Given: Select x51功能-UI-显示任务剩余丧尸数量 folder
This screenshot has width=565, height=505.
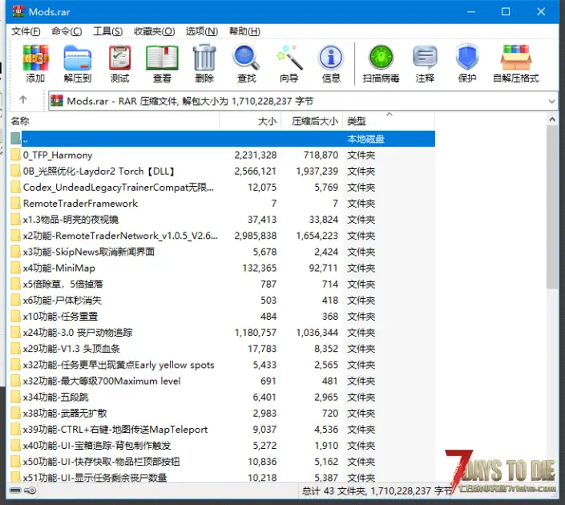Looking at the screenshot, I should point(95,478).
